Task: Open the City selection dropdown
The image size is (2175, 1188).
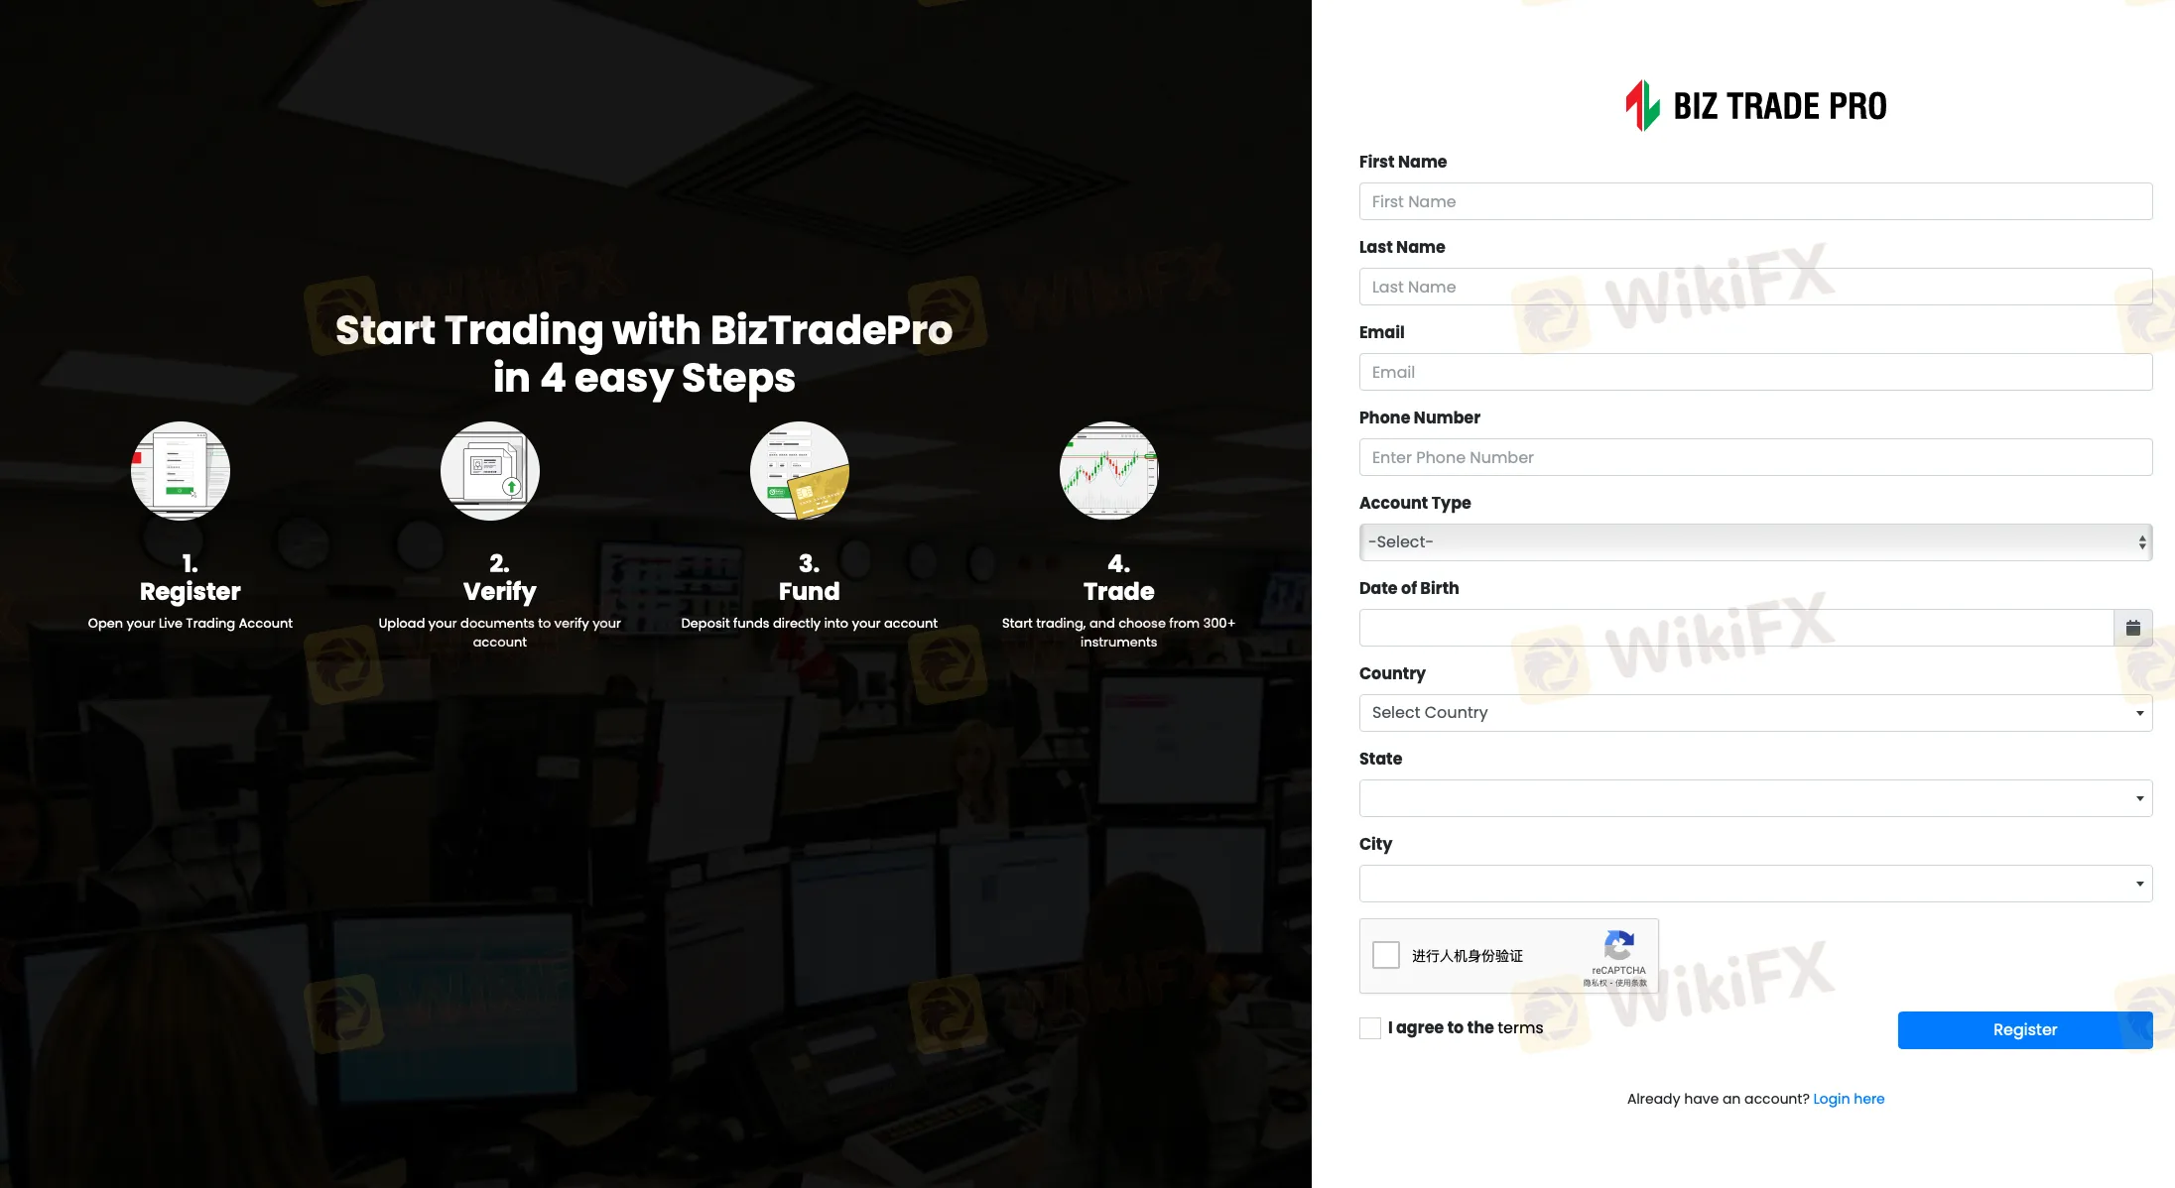Action: (x=1755, y=884)
